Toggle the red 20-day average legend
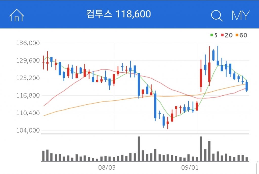Image resolution: width=259 pixels, height=174 pixels. (x=227, y=35)
